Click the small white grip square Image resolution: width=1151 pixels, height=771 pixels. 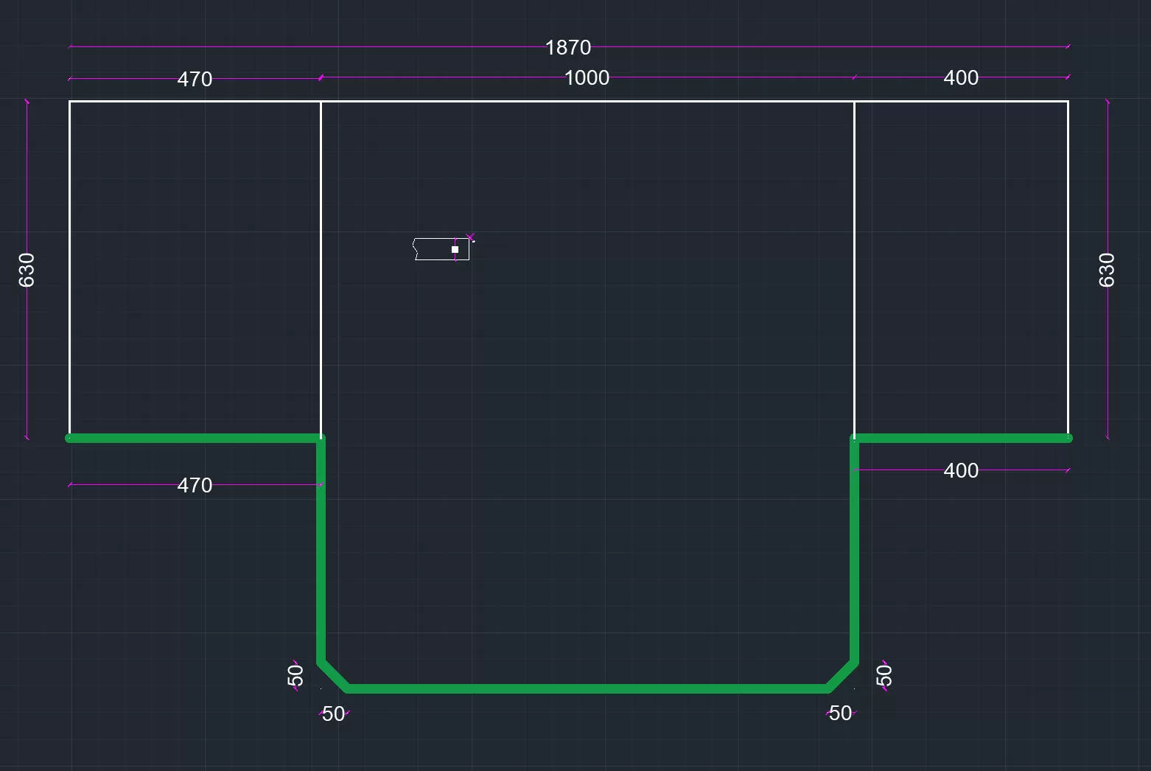click(x=455, y=250)
